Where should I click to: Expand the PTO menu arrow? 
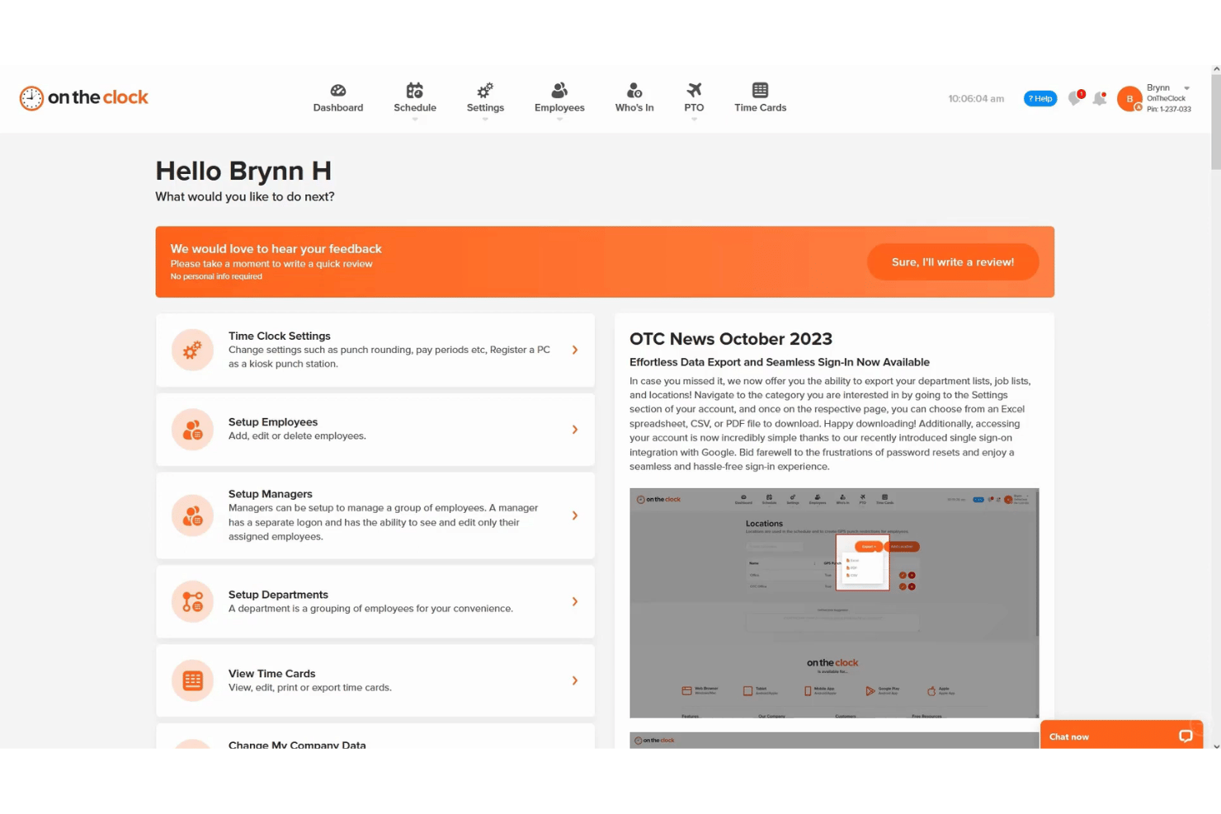pos(694,120)
